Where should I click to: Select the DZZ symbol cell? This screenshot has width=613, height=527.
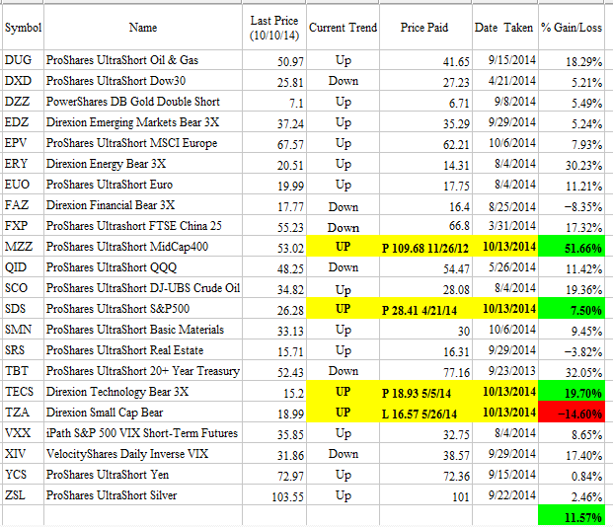(x=23, y=102)
